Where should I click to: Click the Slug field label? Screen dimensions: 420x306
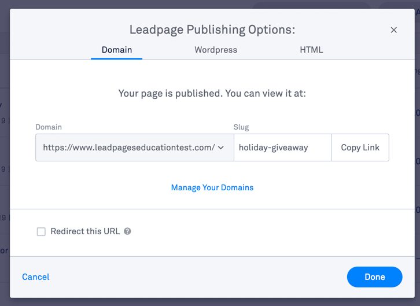click(241, 127)
